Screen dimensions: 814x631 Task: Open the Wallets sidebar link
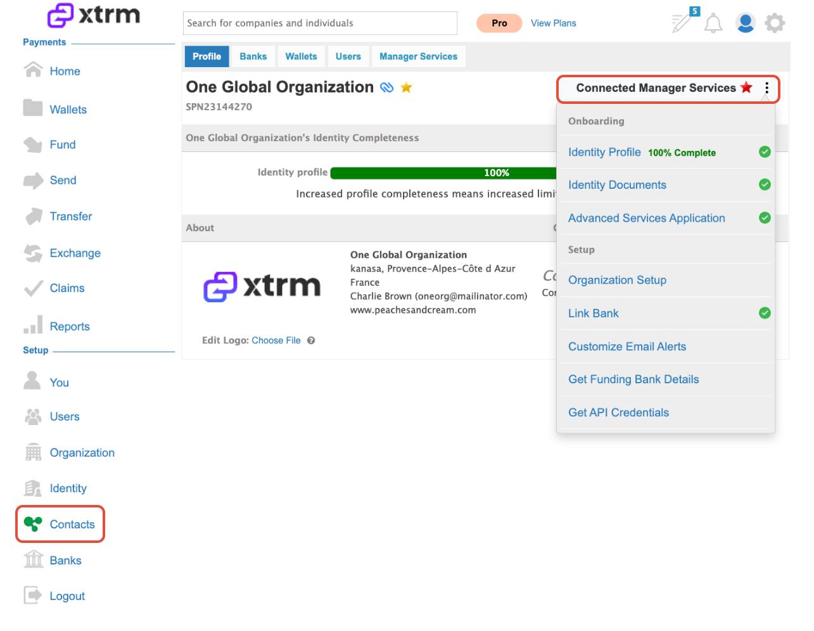point(68,110)
